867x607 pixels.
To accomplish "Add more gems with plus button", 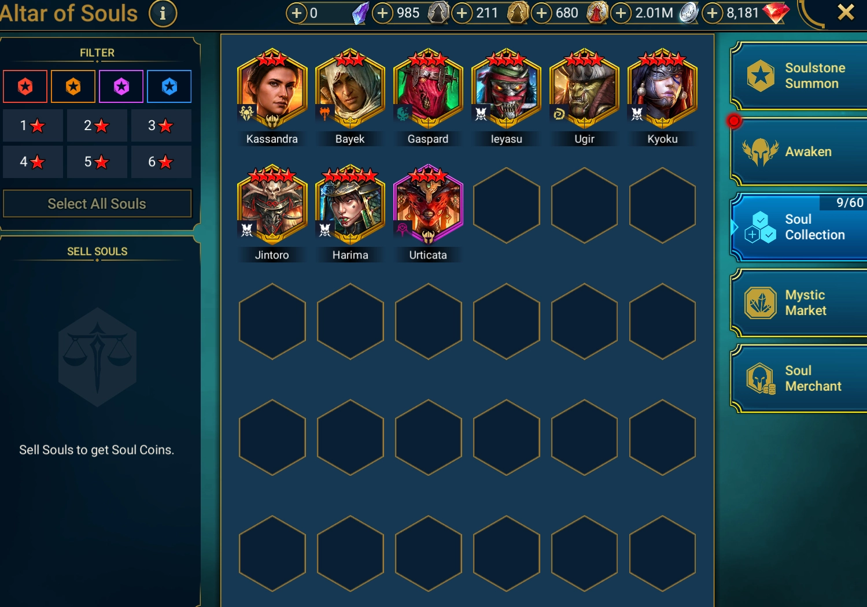I will pyautogui.click(x=713, y=13).
